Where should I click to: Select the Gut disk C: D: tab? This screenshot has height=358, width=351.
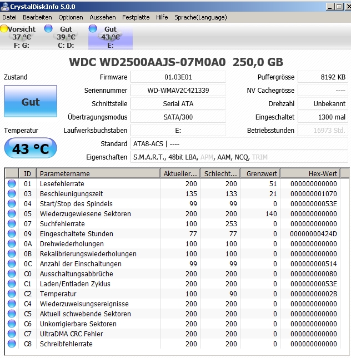(x=66, y=37)
